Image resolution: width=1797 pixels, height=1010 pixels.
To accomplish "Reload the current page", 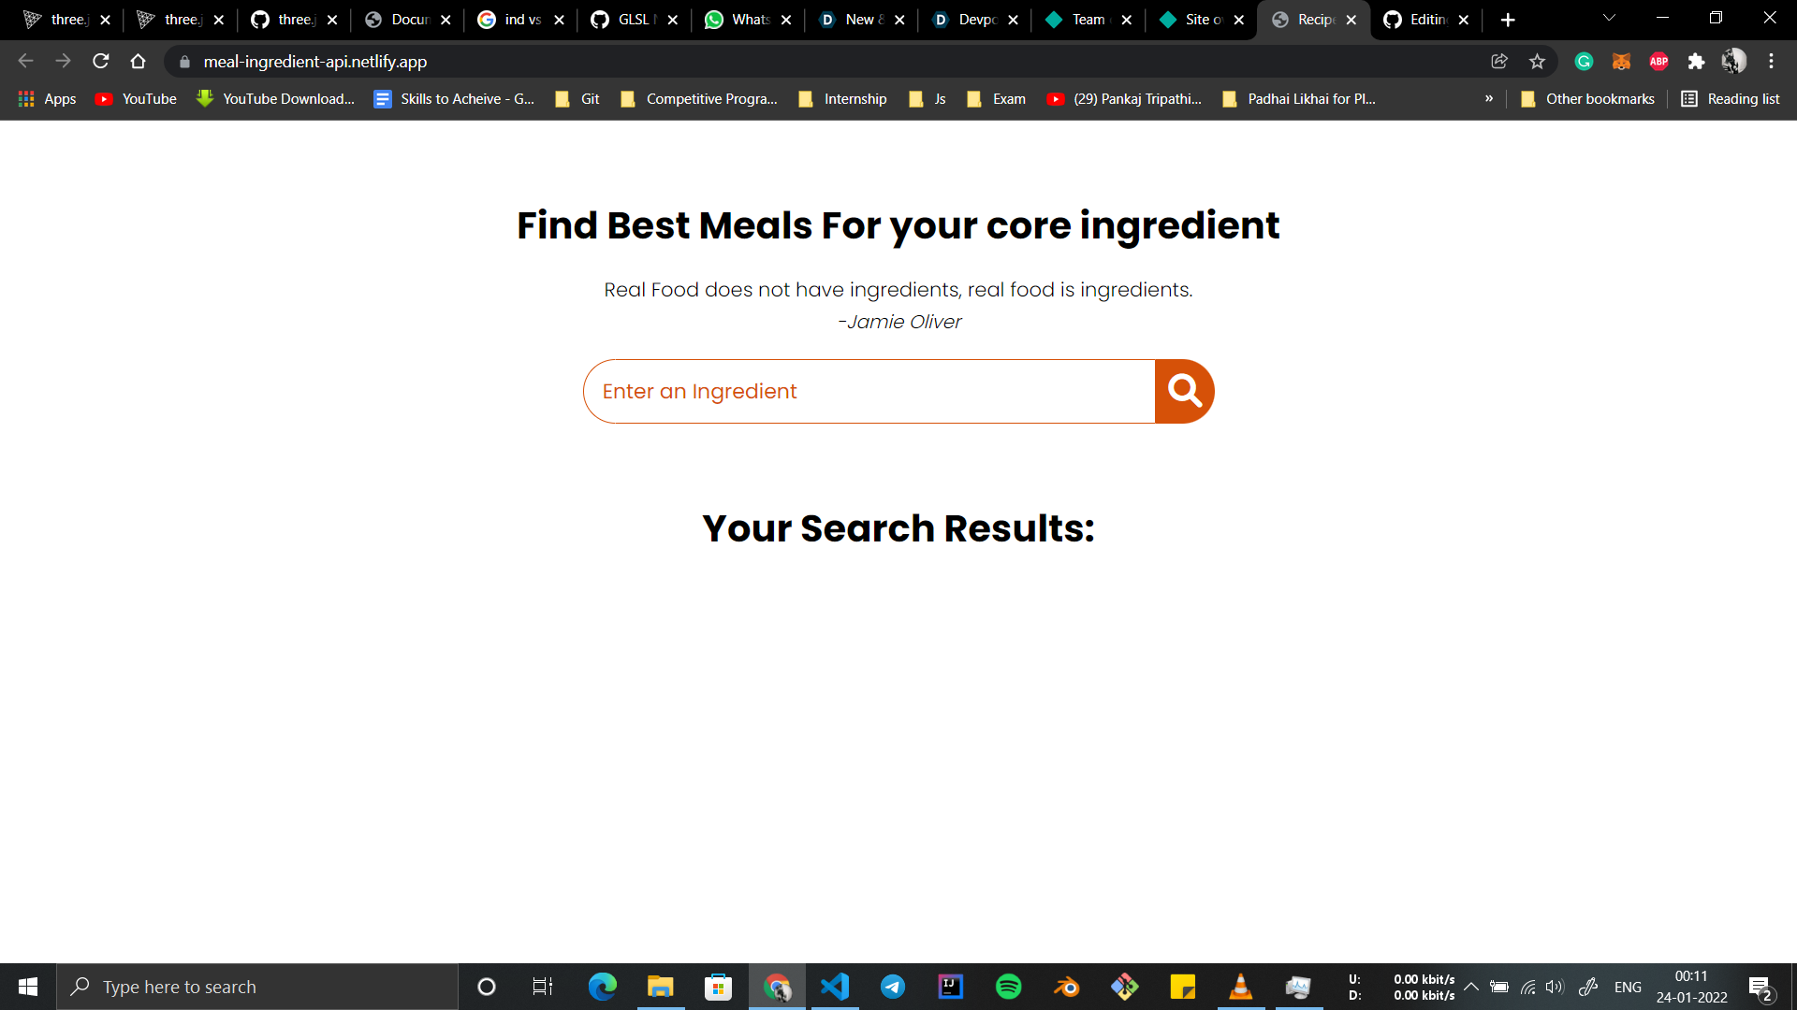I will 101,61.
